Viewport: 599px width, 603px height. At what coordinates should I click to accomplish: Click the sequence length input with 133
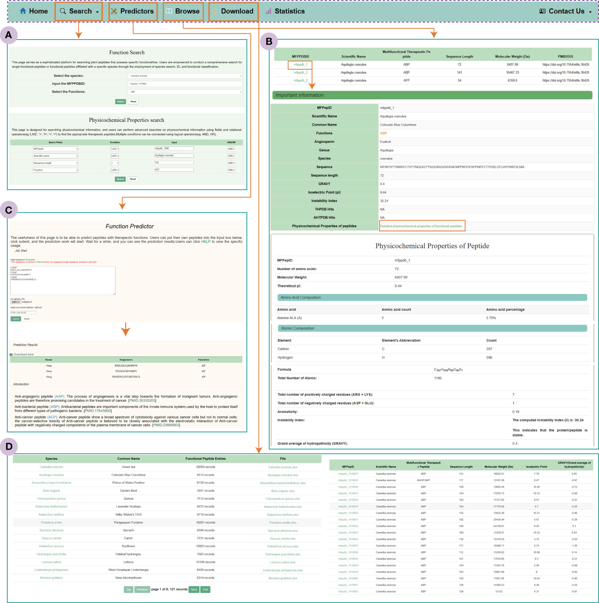174,163
